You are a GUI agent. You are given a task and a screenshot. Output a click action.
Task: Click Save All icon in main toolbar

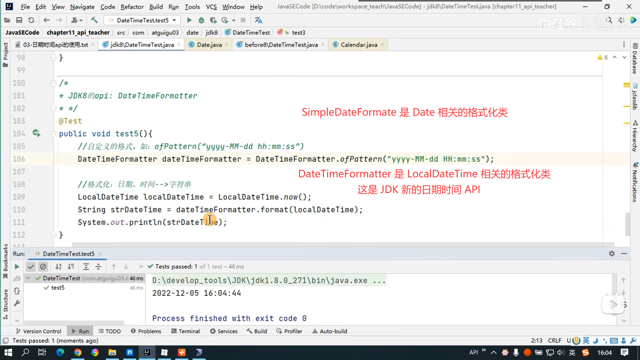(x=19, y=20)
